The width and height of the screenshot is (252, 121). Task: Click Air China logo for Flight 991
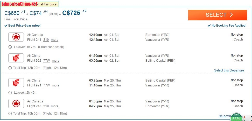click(16, 83)
